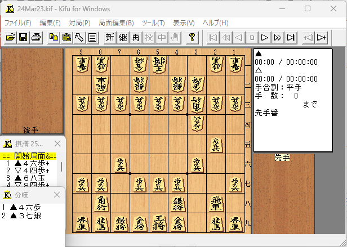Maximize the Kifu for Windows window
The image size is (347, 247).
tap(308, 8)
